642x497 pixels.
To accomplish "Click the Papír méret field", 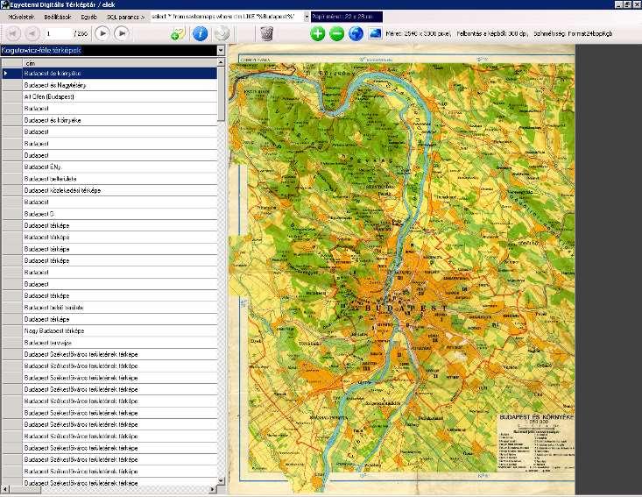I will (x=346, y=17).
